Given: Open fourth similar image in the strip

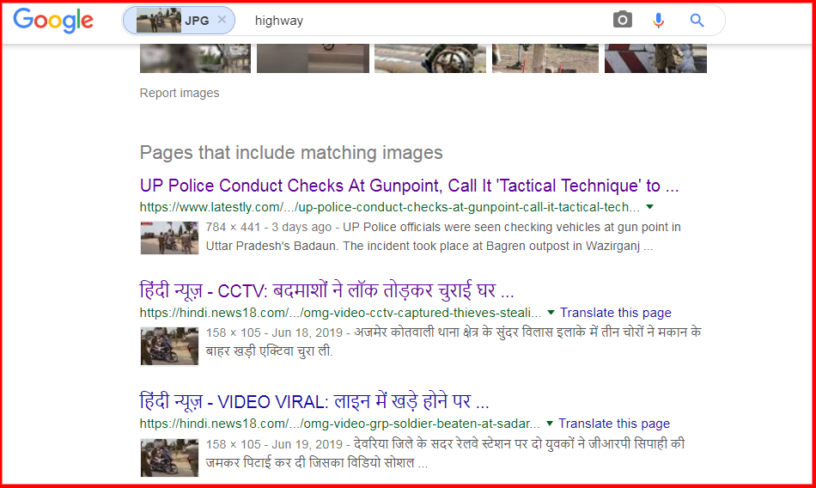Looking at the screenshot, I should click(545, 58).
